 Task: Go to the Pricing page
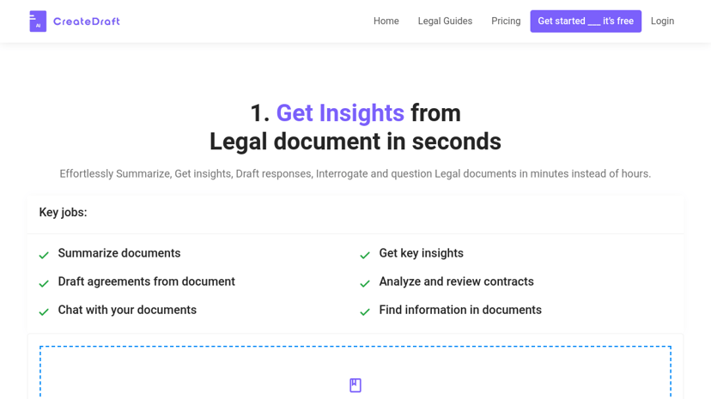point(506,21)
